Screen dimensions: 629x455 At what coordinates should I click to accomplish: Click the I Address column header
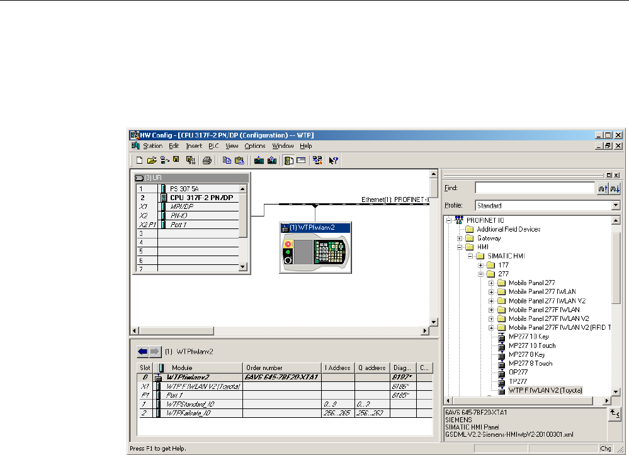tap(338, 368)
